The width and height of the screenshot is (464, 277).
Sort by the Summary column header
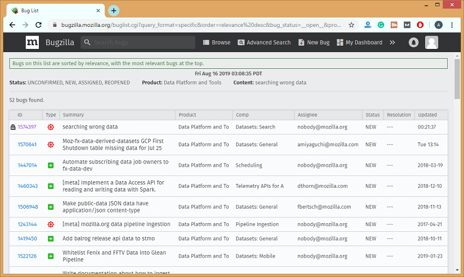pos(73,115)
